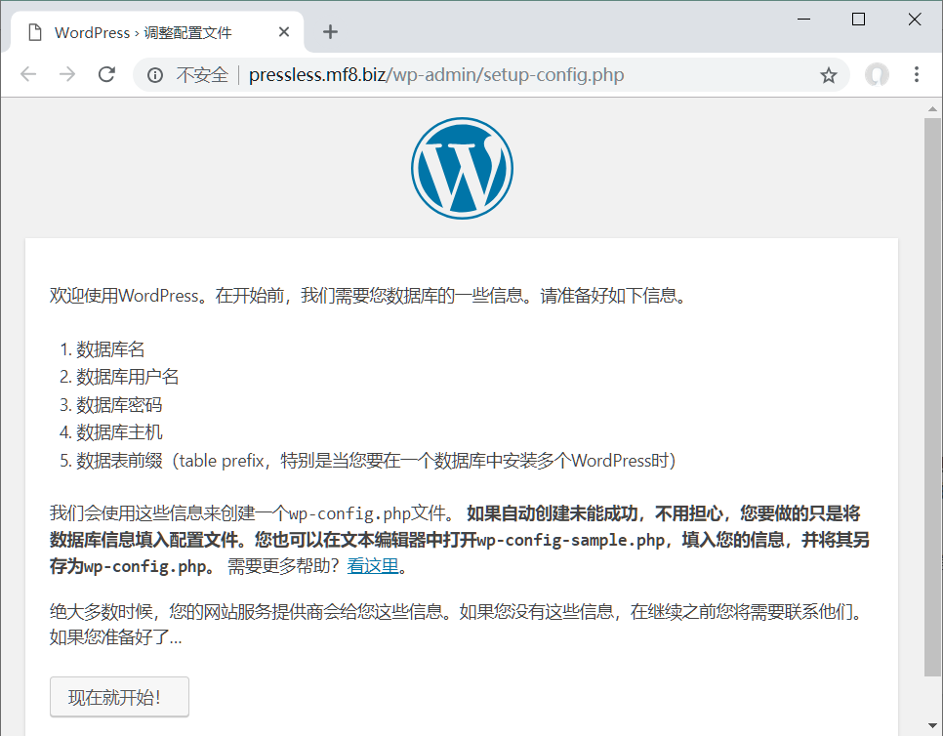Select the WordPress › 调整配置文件 tab
This screenshot has width=943, height=736.
point(157,32)
